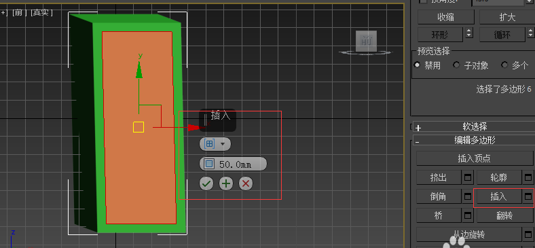
Task: Open the [+] viewport general menu
Action: (4, 13)
